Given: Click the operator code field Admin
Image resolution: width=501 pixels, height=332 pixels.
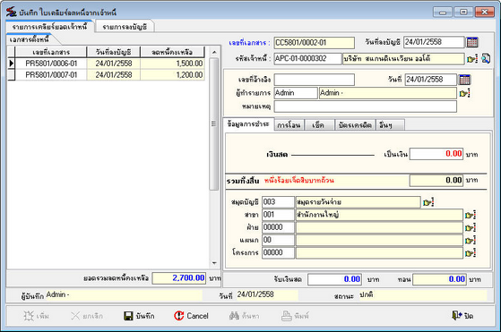Looking at the screenshot, I should [x=296, y=93].
